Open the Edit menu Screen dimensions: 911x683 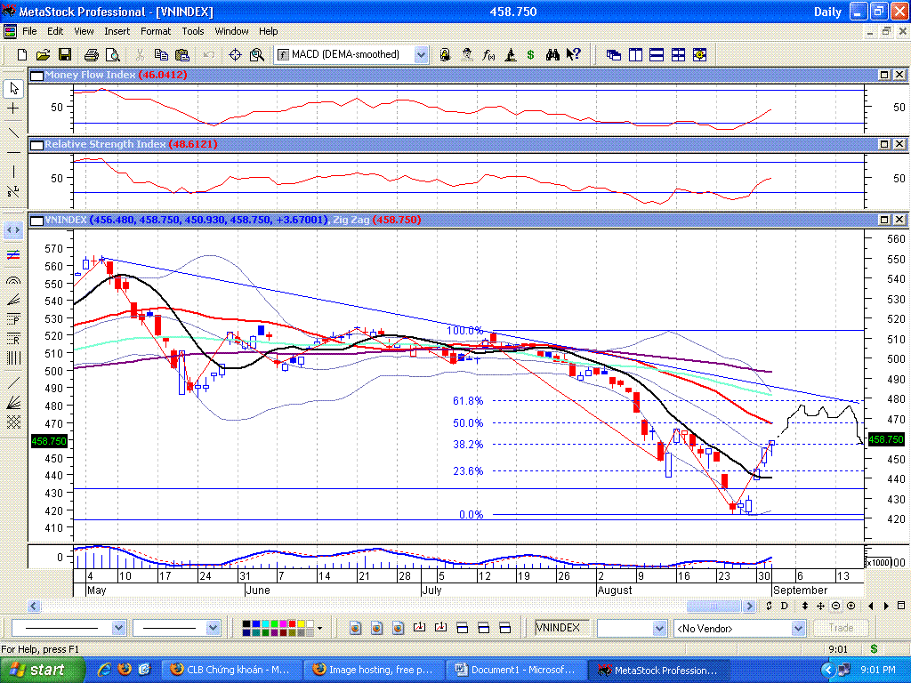55,31
